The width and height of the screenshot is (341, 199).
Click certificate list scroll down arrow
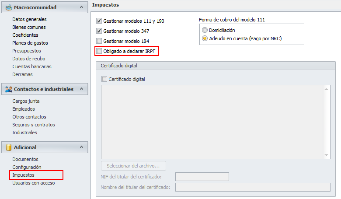pos(326,155)
